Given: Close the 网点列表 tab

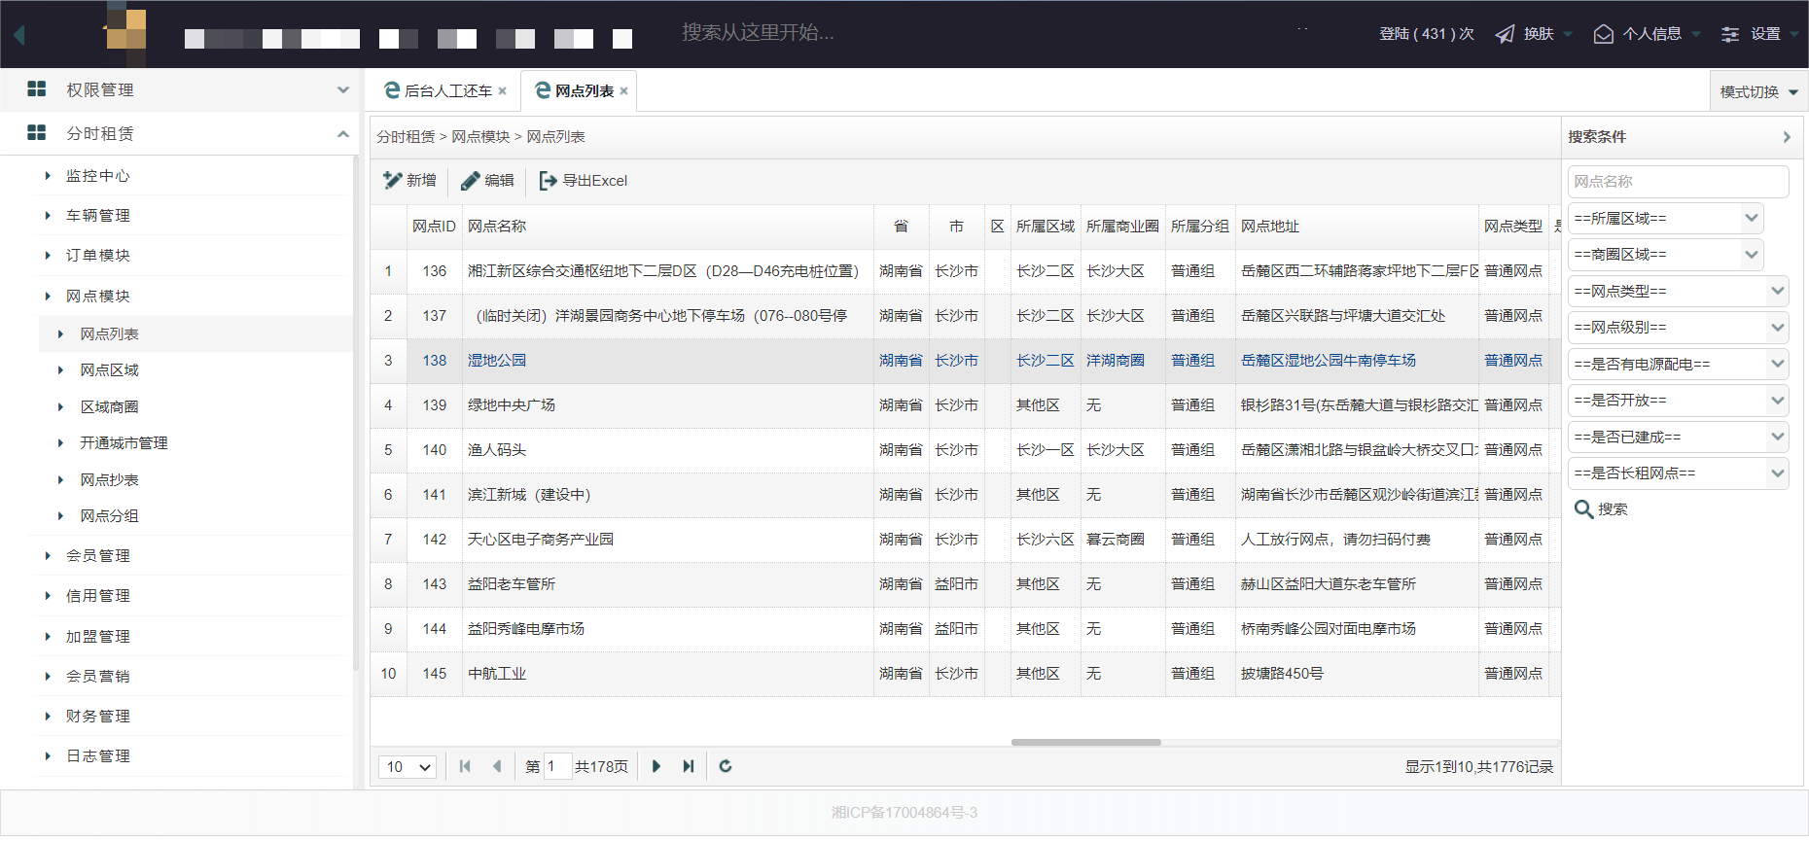Looking at the screenshot, I should pos(623,91).
